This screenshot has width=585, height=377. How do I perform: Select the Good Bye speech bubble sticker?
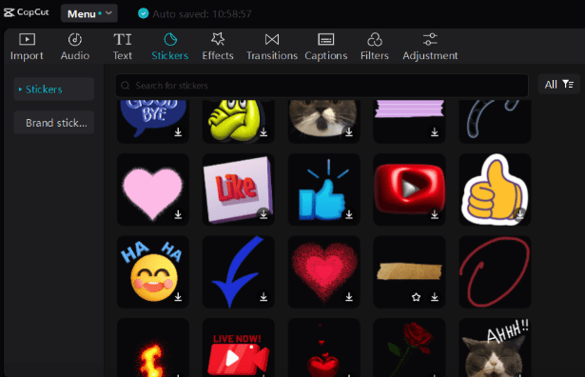[153, 121]
